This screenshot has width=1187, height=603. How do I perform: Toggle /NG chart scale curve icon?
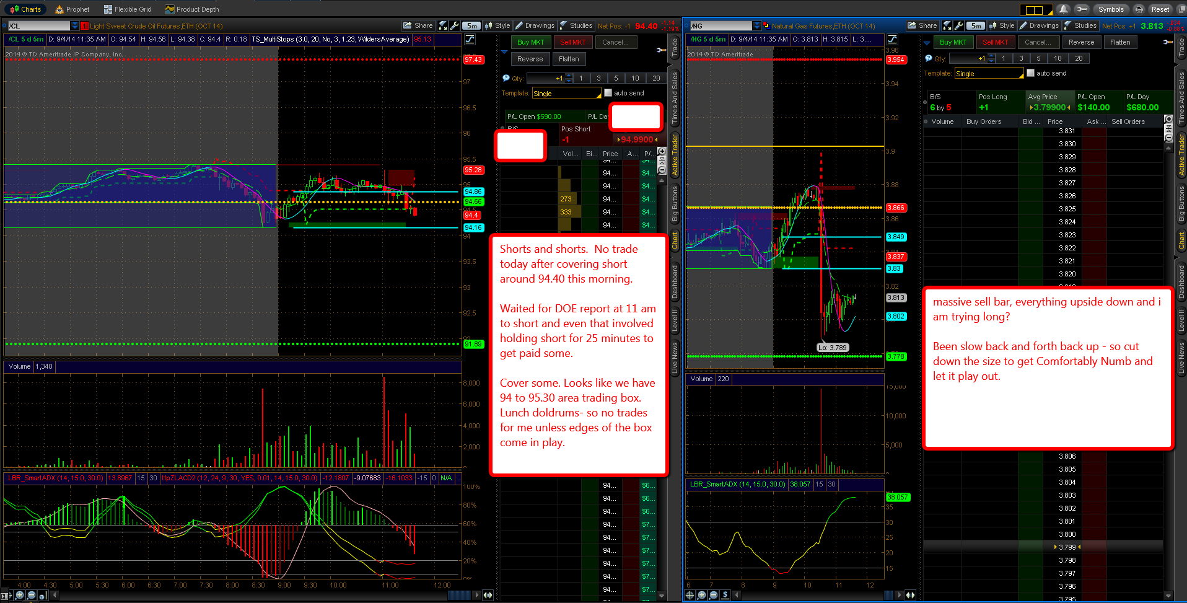pyautogui.click(x=893, y=40)
